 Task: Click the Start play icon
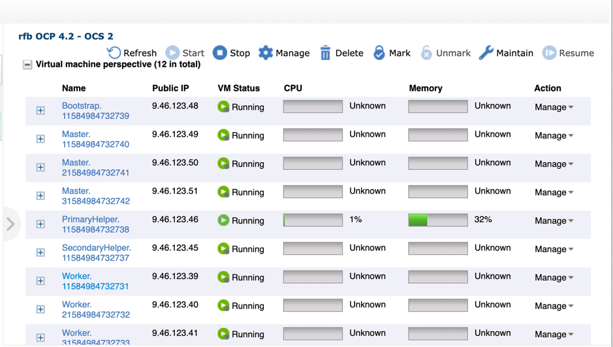(x=172, y=52)
